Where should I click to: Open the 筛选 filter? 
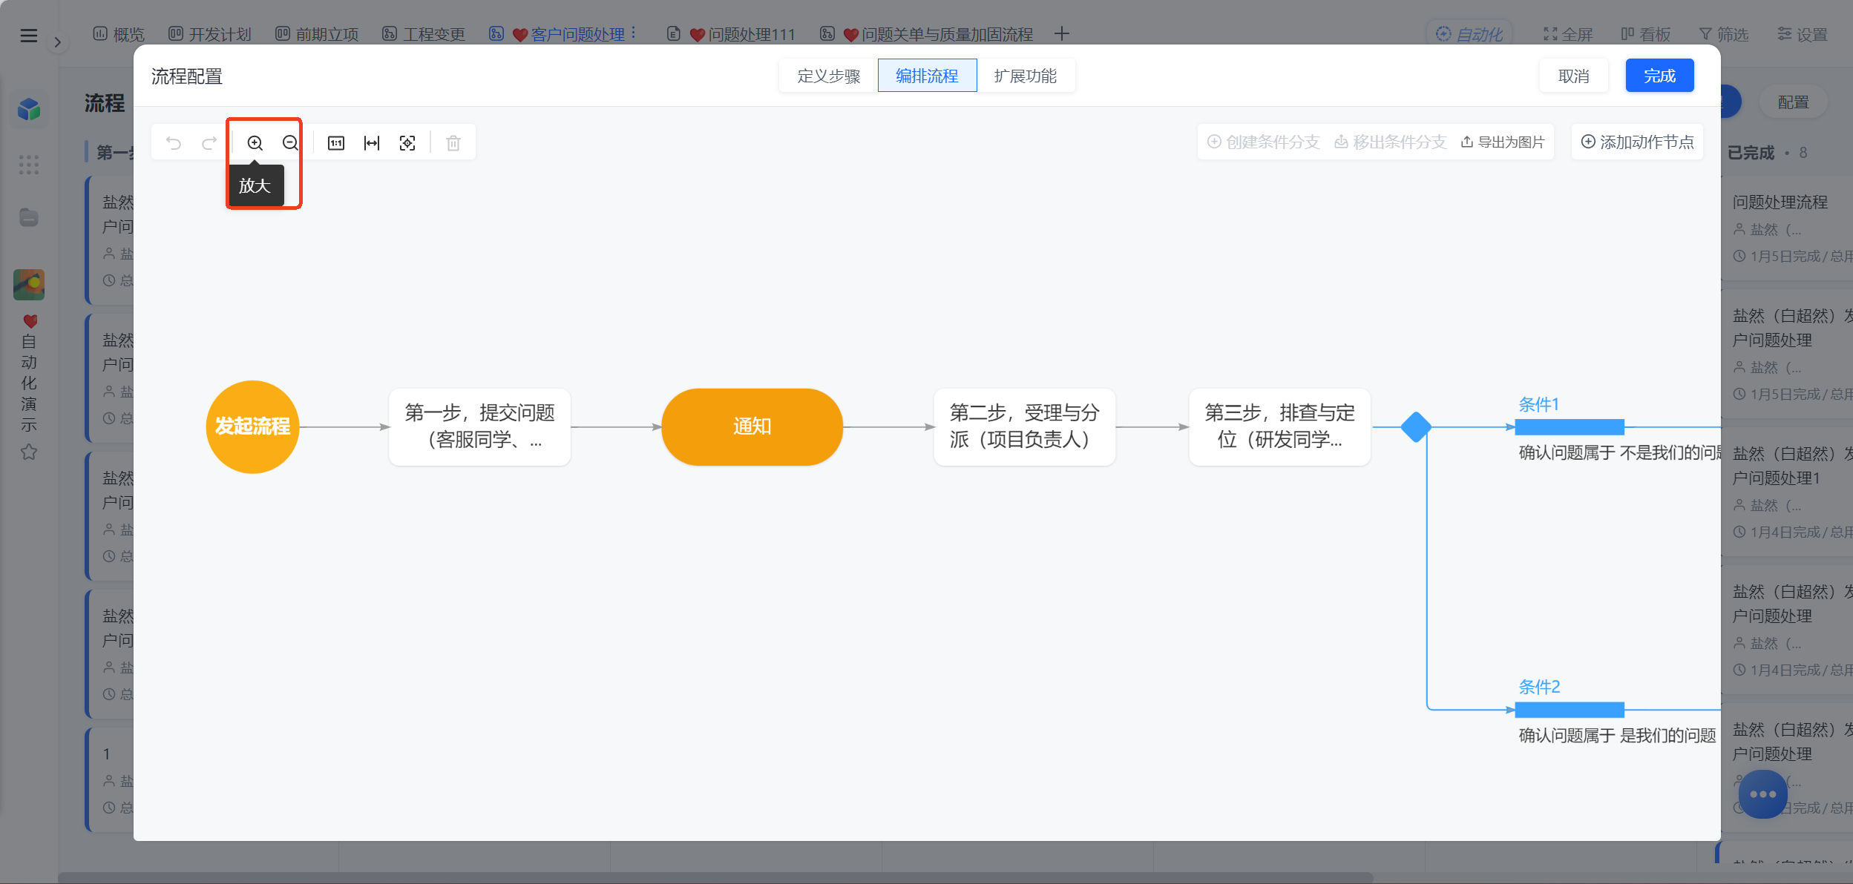click(x=1724, y=34)
